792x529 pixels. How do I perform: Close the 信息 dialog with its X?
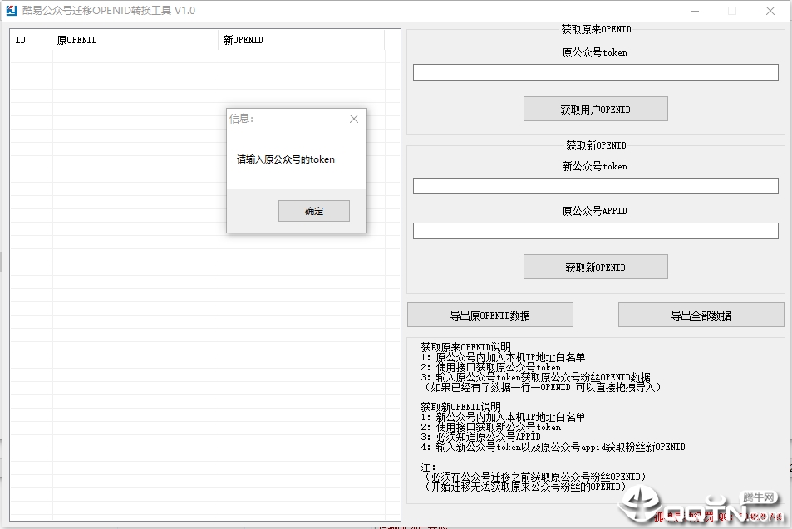(x=354, y=119)
